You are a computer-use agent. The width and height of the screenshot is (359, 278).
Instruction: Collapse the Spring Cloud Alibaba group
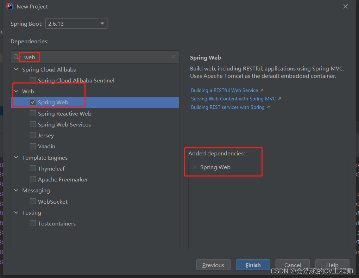point(16,69)
